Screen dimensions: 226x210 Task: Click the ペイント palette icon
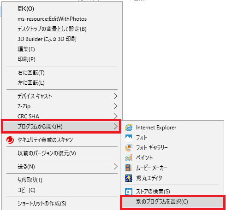point(129,158)
